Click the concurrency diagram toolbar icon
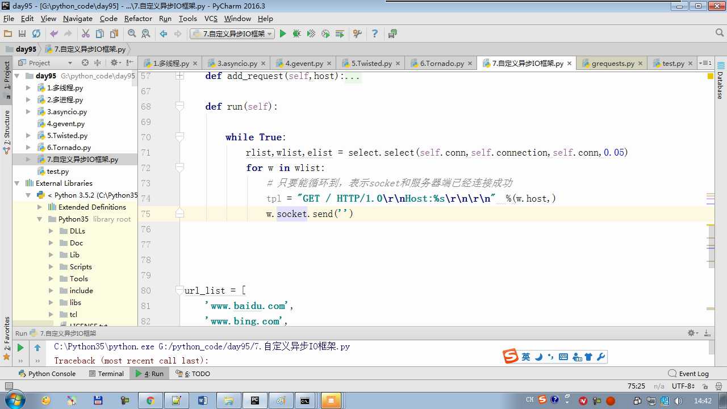Viewport: 727px width, 409px height. point(340,34)
